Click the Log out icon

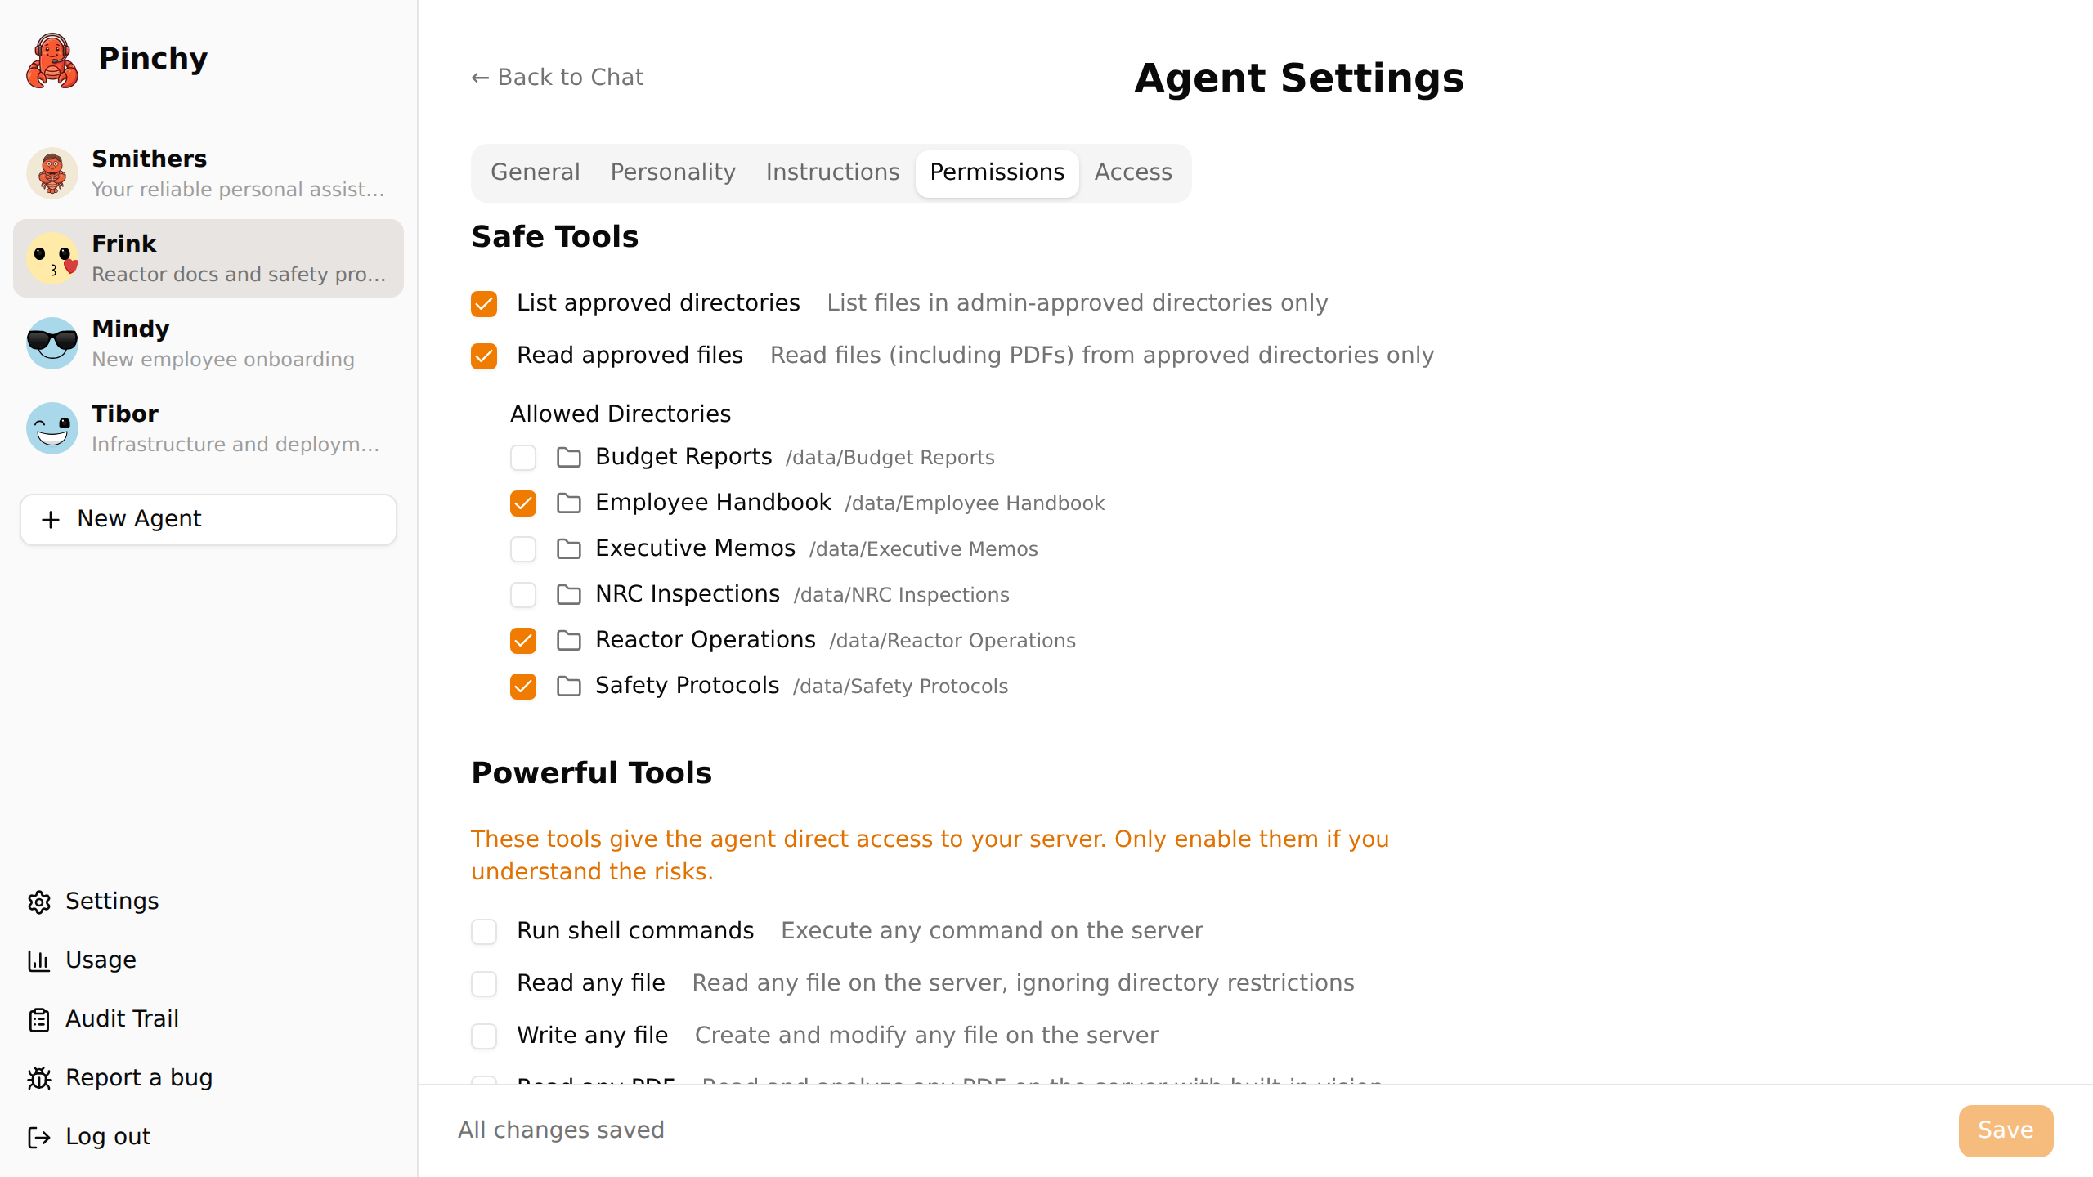pos(39,1137)
